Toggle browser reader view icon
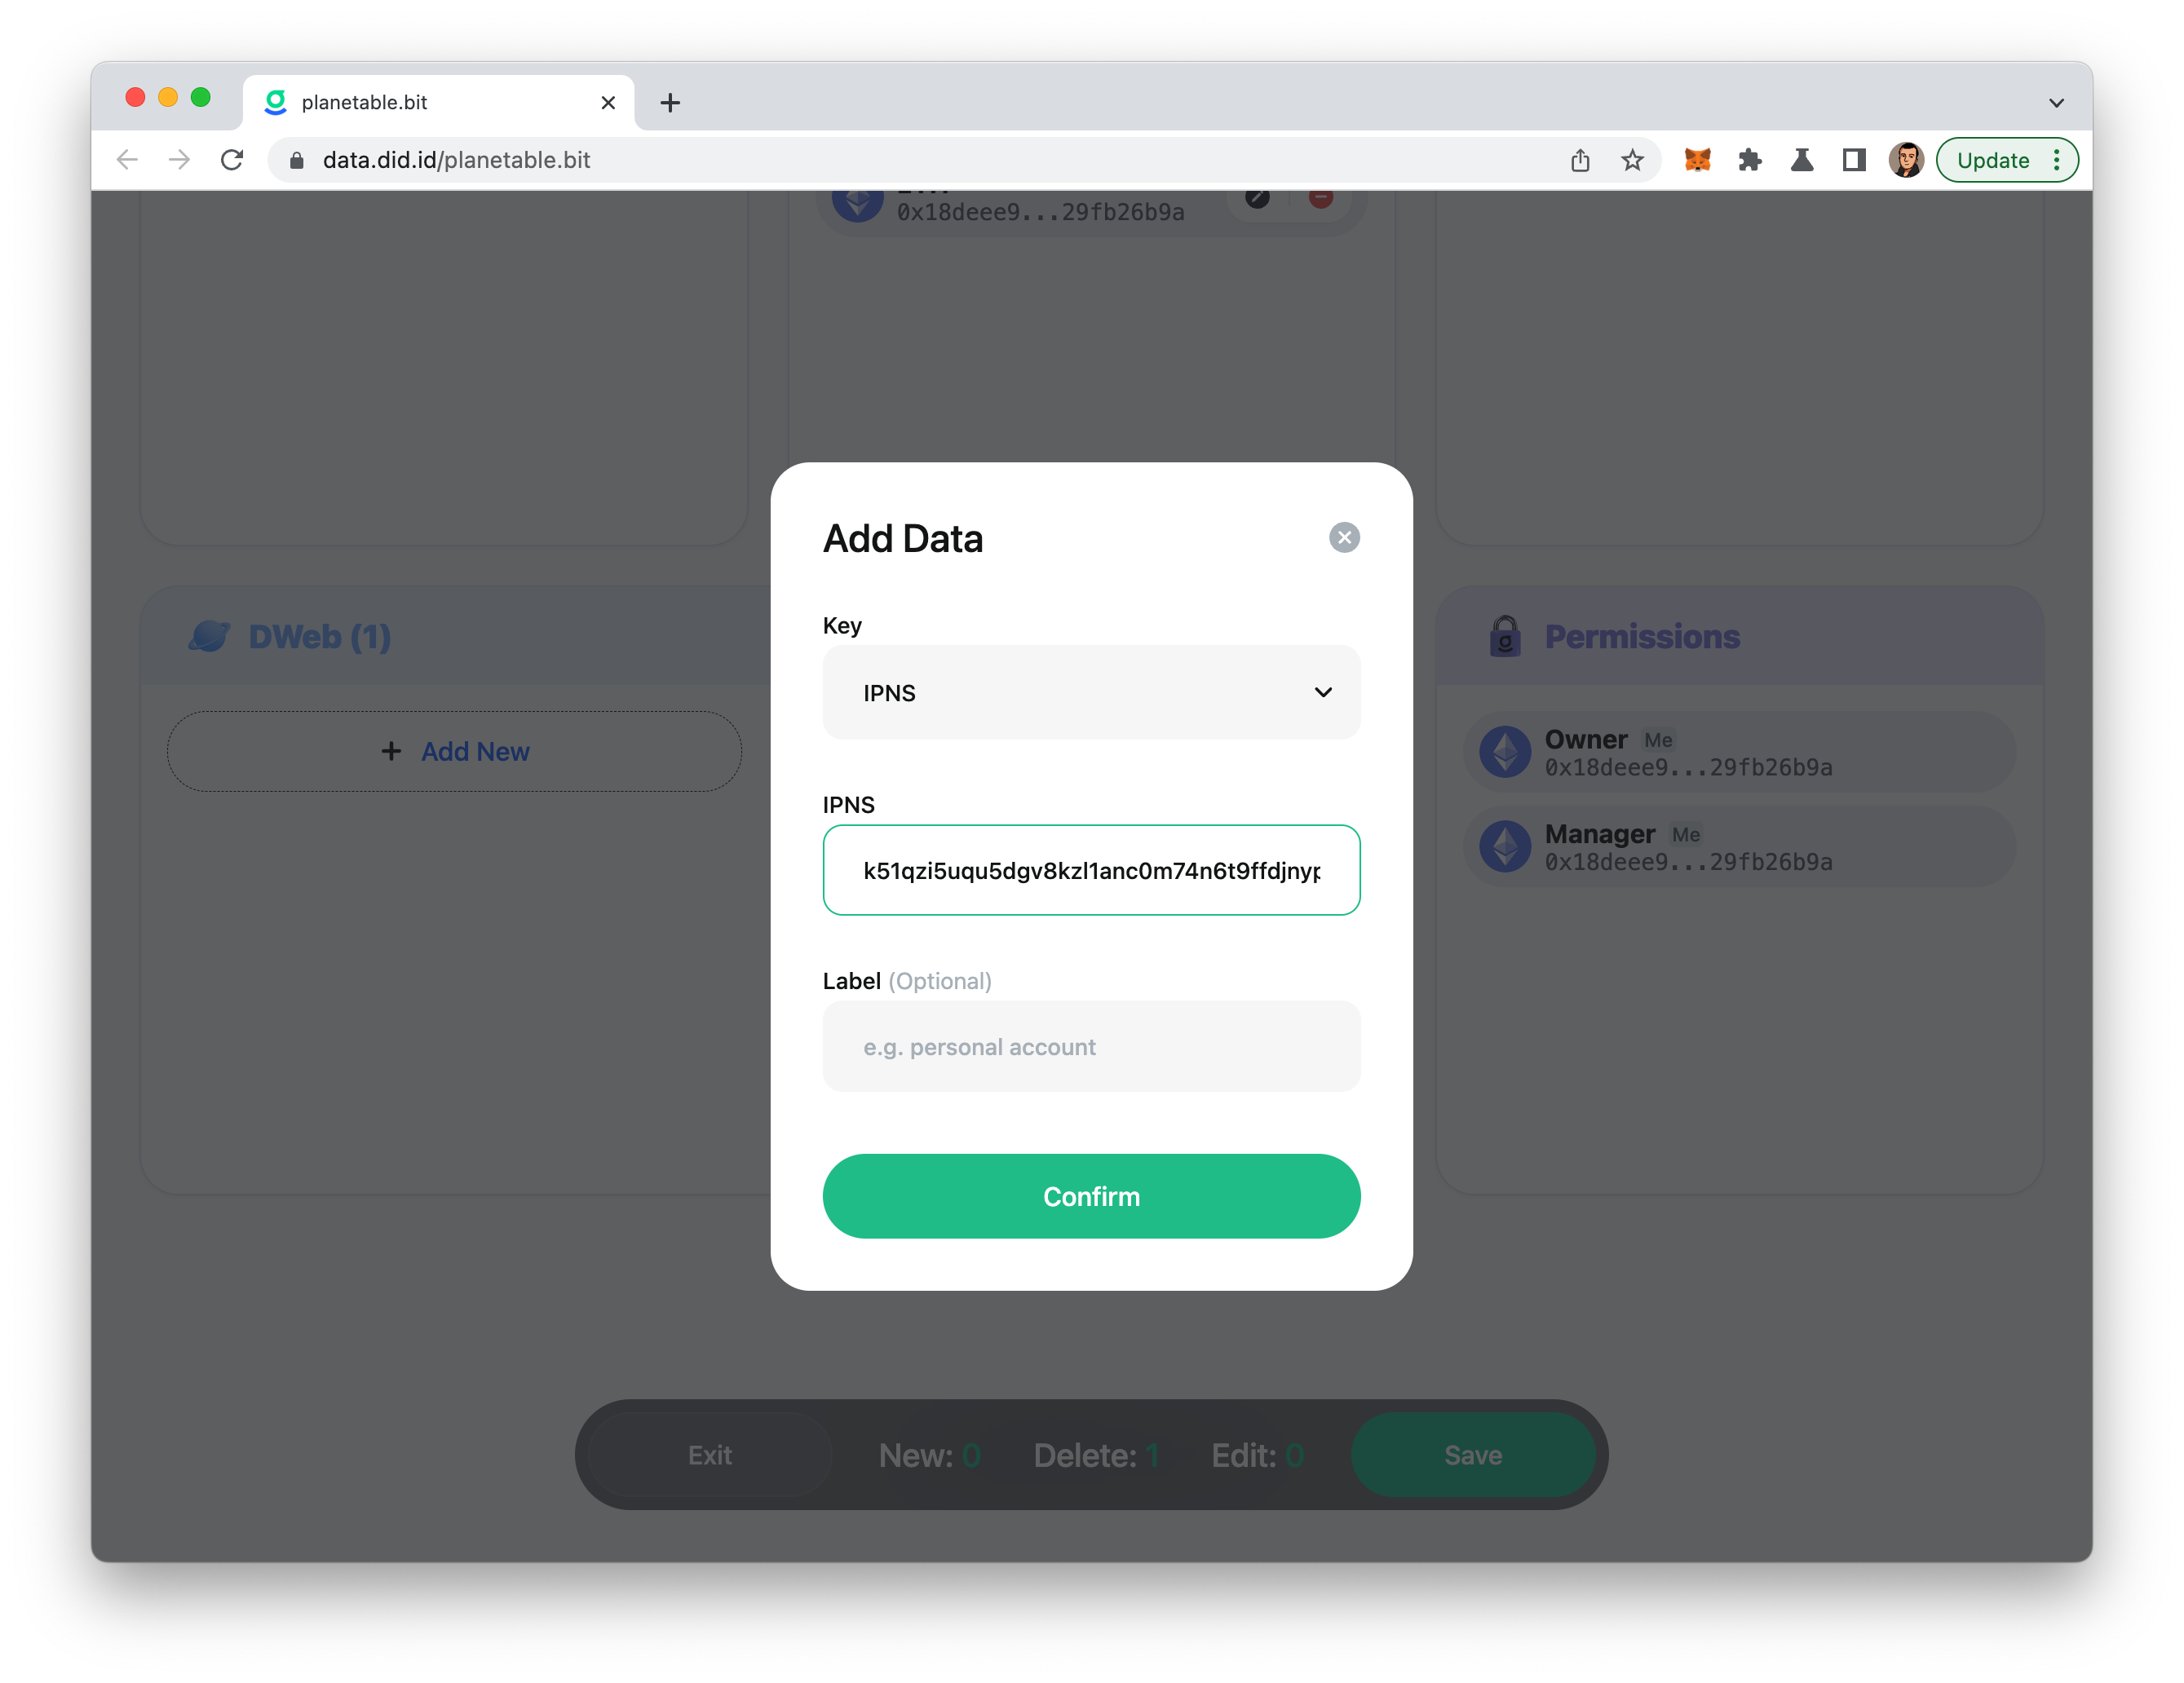 tap(1854, 159)
